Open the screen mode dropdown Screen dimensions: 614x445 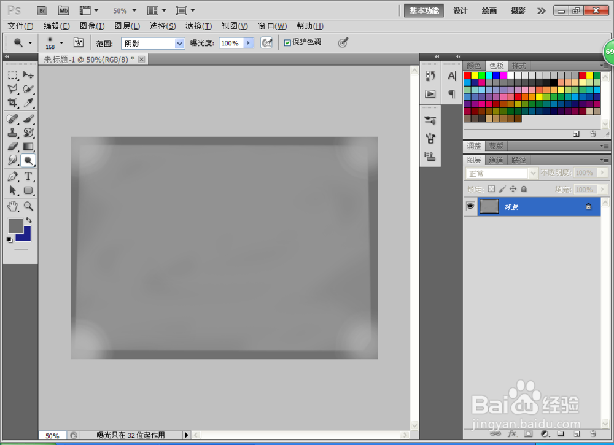tap(185, 10)
